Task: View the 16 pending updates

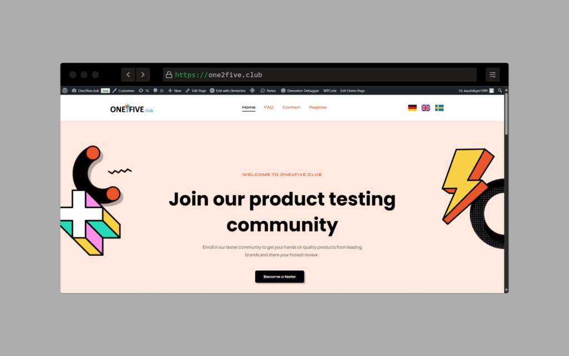Action: (144, 91)
